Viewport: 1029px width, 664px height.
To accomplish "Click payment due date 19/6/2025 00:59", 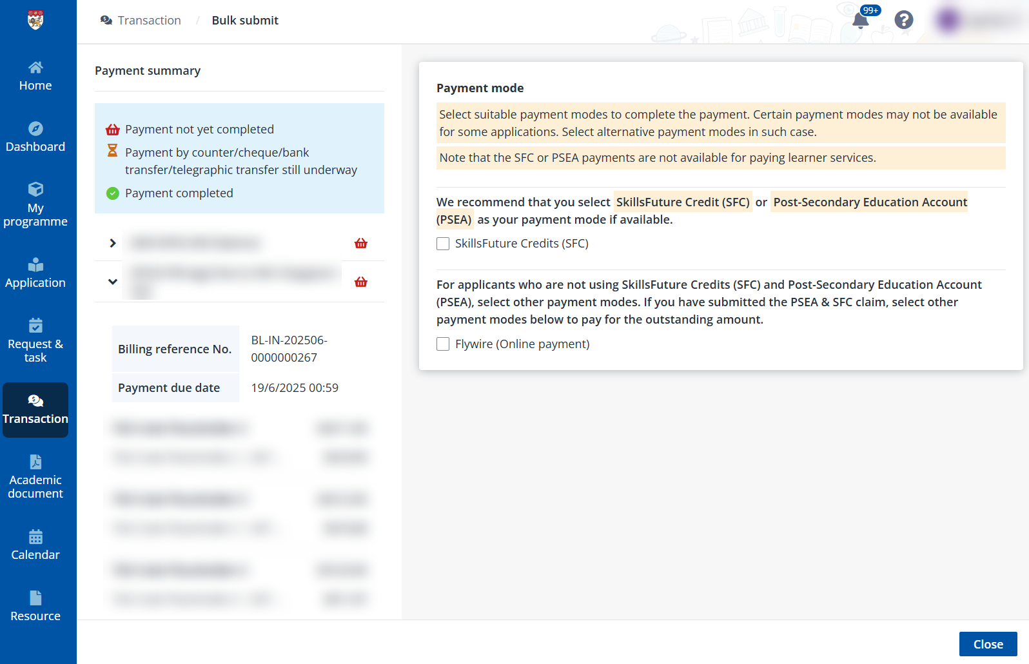I will 295,388.
